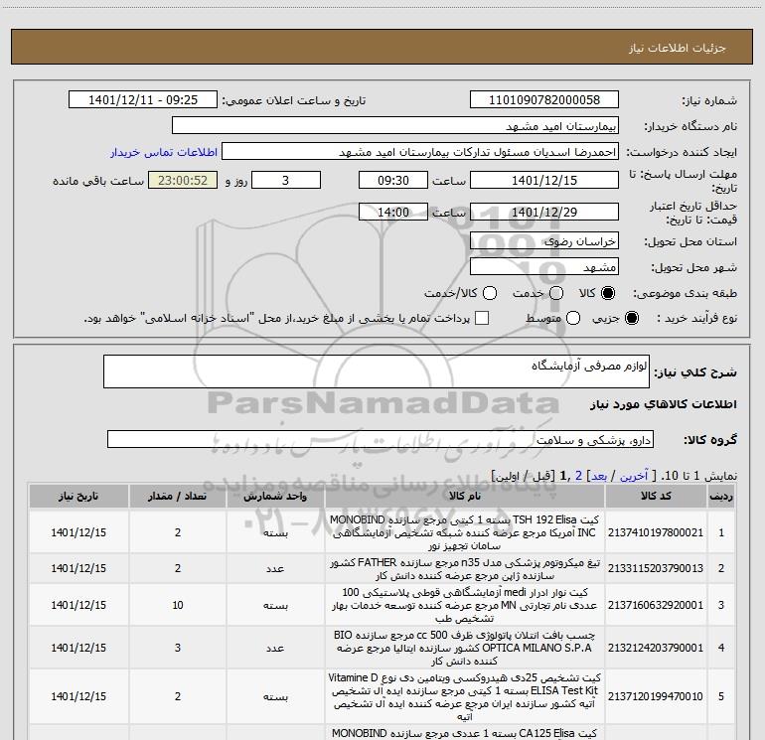Select the خدمت radio button

point(556,293)
